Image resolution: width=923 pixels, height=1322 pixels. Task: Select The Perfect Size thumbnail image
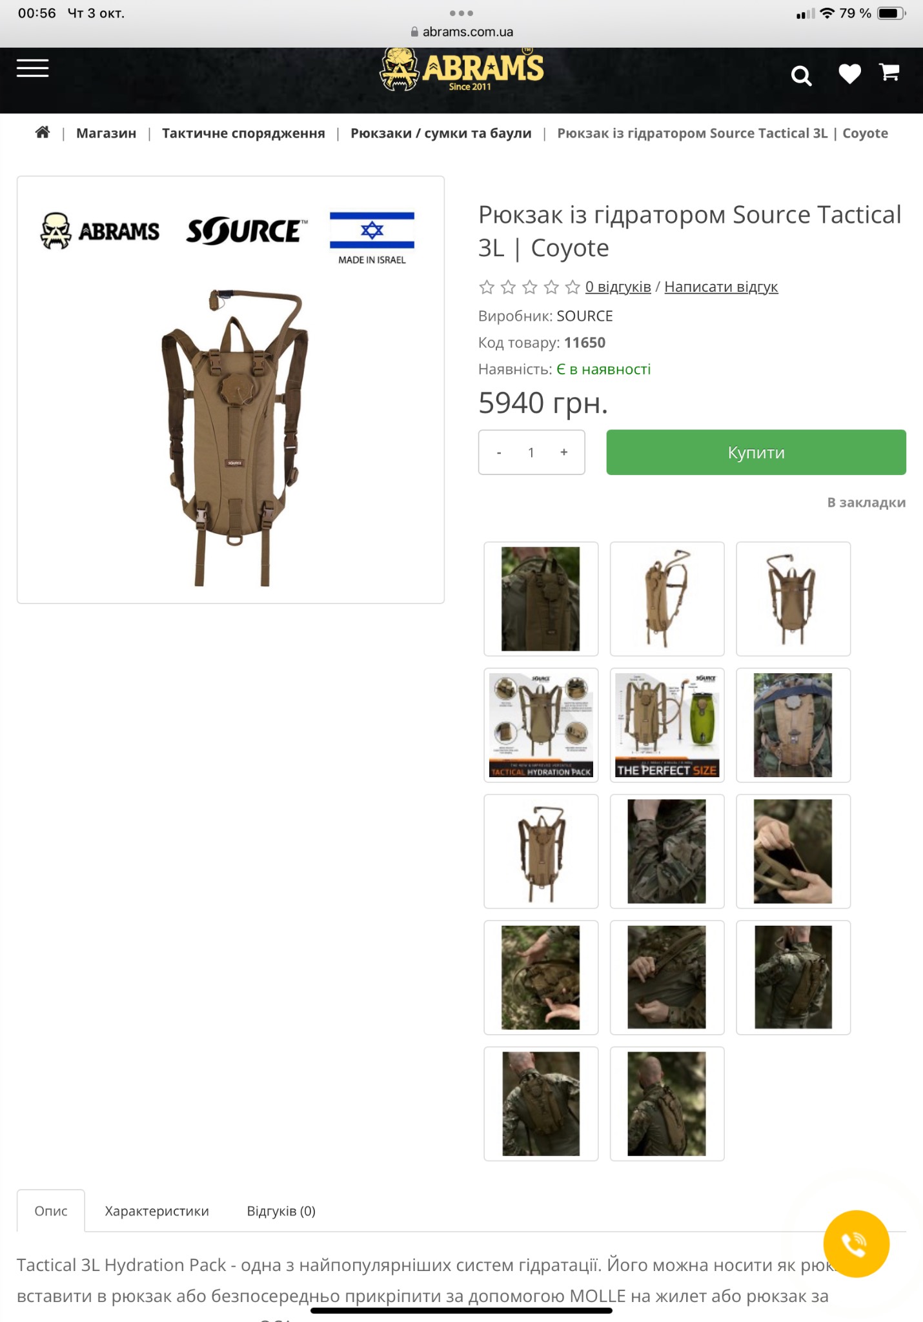[x=667, y=725]
